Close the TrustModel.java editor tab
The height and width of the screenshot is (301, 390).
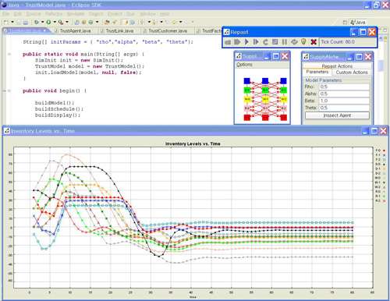coord(45,30)
